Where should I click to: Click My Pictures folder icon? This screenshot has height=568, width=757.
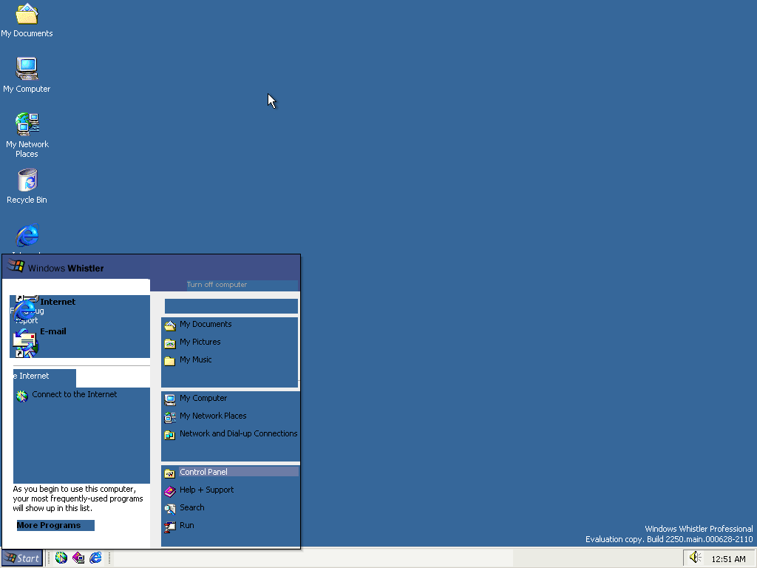[170, 343]
